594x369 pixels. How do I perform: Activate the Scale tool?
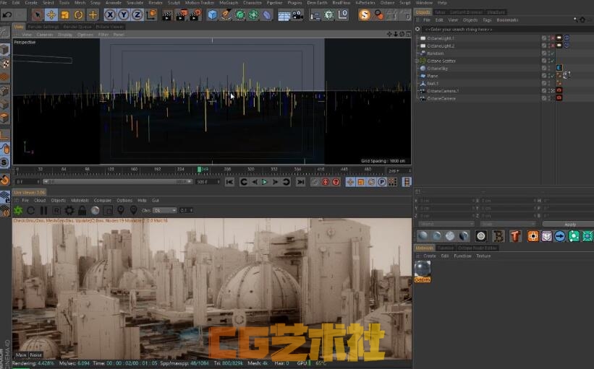(x=65, y=15)
